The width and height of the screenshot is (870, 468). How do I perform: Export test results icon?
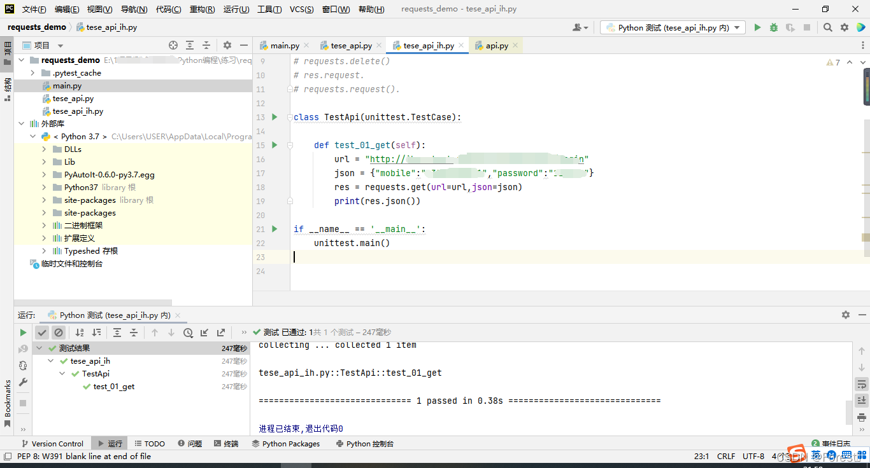221,333
